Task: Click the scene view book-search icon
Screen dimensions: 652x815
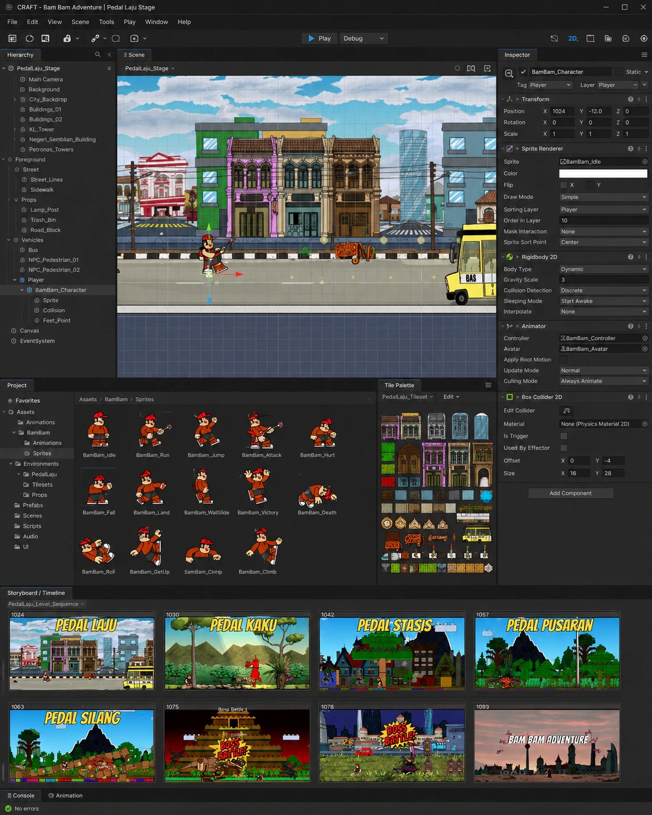Action: pyautogui.click(x=471, y=69)
